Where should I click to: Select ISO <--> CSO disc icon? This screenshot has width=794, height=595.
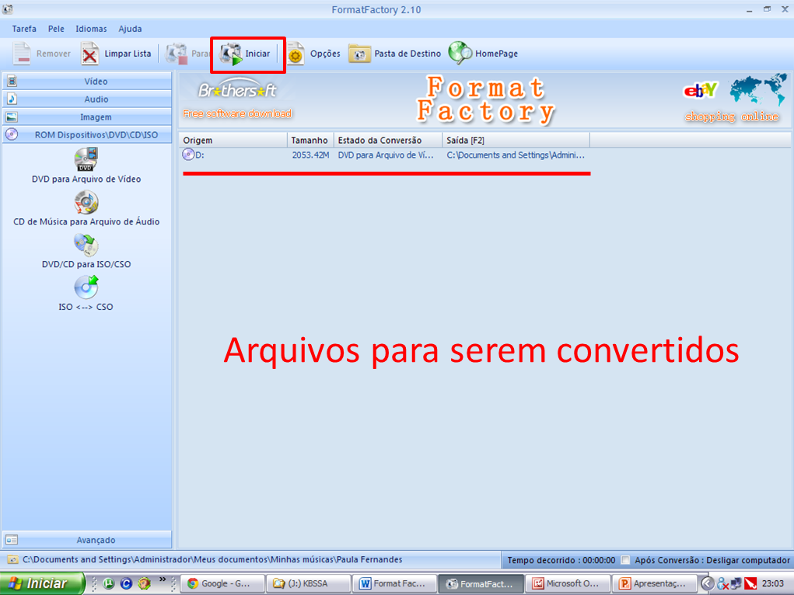click(x=86, y=287)
